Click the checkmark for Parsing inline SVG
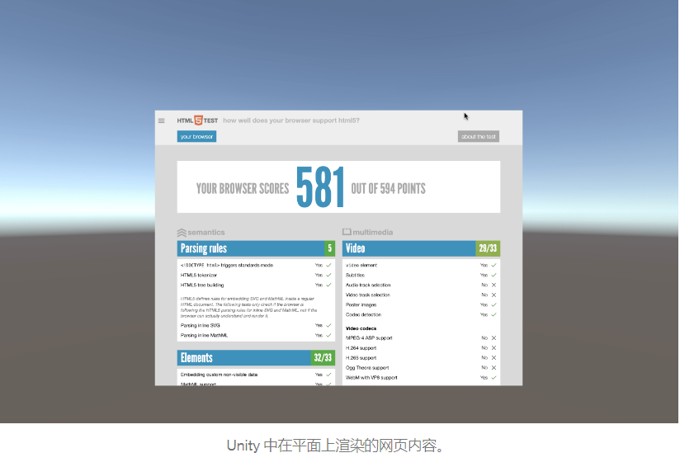680x467 pixels. click(x=328, y=326)
